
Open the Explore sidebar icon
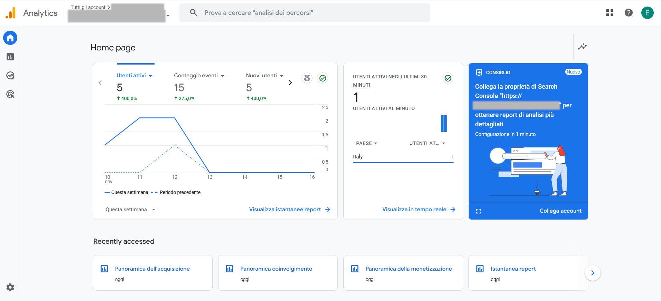click(x=10, y=75)
